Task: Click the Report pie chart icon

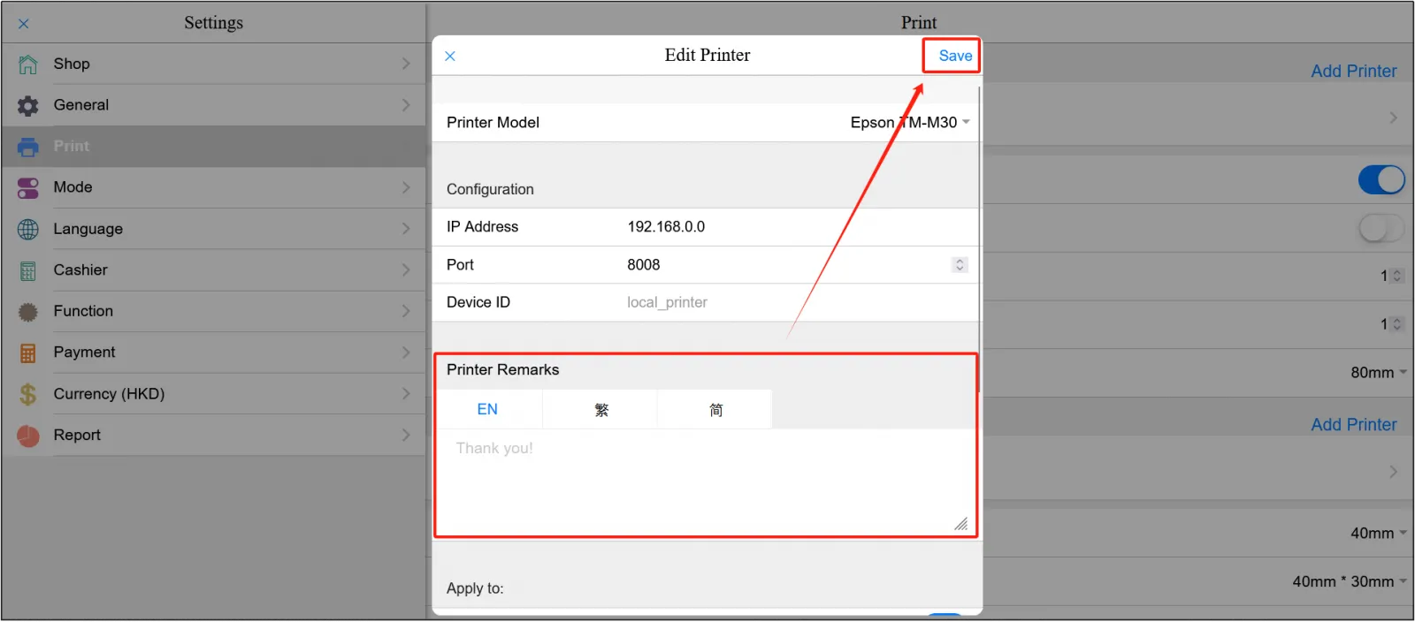Action: [28, 436]
